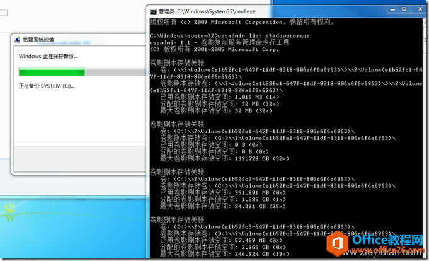Click the (G:) volume line
Viewport: 429px width, 261px height.
[x=257, y=131]
